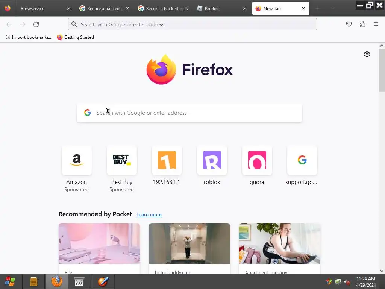Open the paintbrush globe taskbar icon
Viewport: 385px width, 289px height.
click(103, 281)
